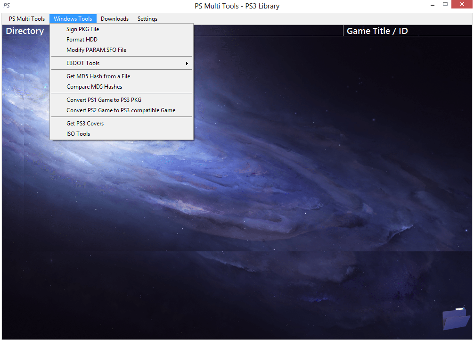Open the PS Multi Tools menu
Image resolution: width=474 pixels, height=340 pixels.
[x=27, y=19]
